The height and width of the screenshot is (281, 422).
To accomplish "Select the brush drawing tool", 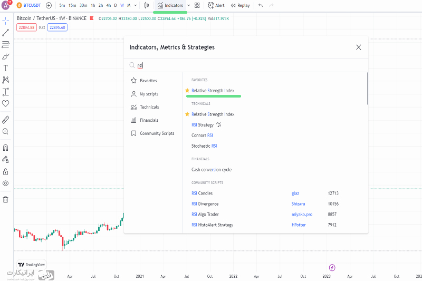I will point(5,56).
